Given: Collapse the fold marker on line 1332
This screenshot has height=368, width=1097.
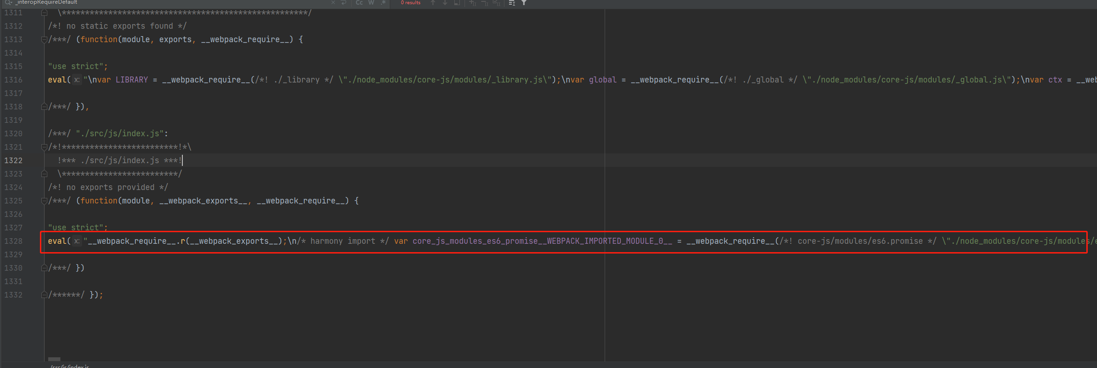Looking at the screenshot, I should [x=45, y=295].
